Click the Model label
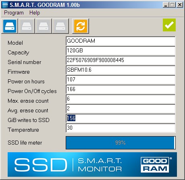Image resolution: width=185 pixels, height=180 pixels. point(15,43)
